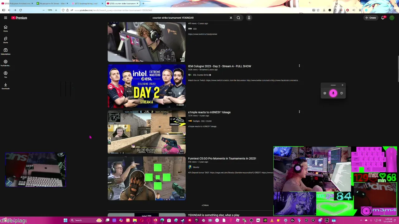
Task: Close the voice typing widget
Action: point(342,85)
